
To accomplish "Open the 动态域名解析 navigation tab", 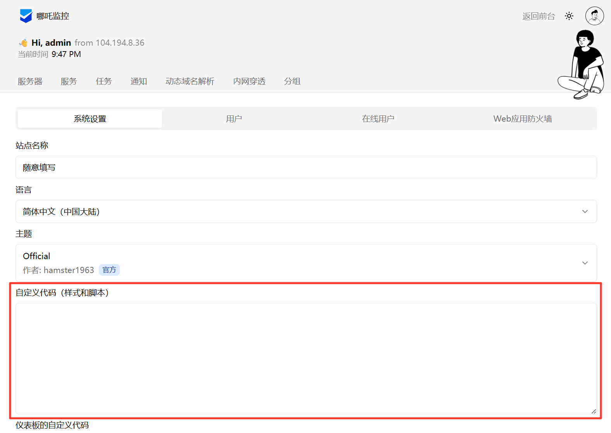I will click(190, 81).
